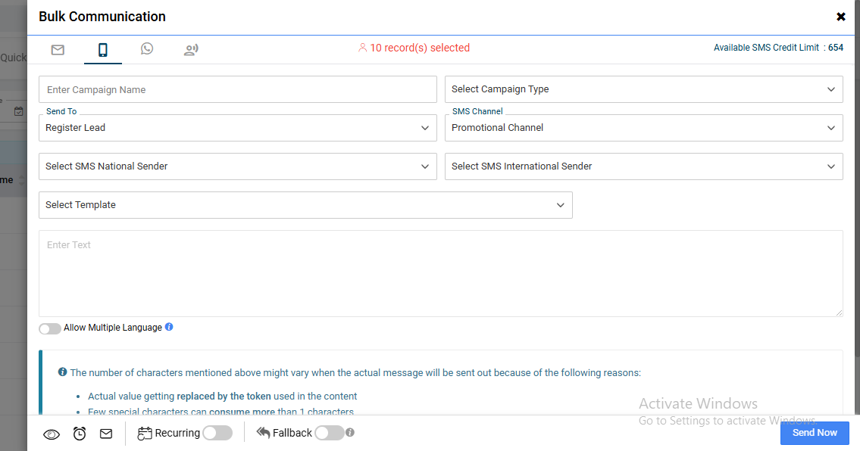Close the Bulk Communication dialog
The height and width of the screenshot is (451, 860).
[840, 17]
